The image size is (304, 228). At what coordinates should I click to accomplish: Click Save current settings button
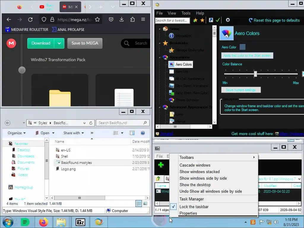click(x=241, y=90)
